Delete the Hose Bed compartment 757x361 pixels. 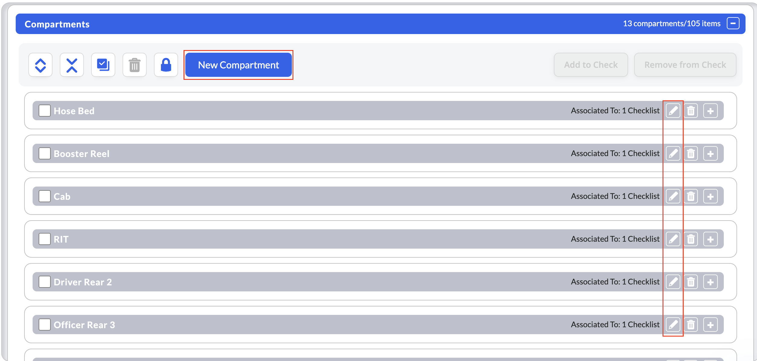point(691,111)
